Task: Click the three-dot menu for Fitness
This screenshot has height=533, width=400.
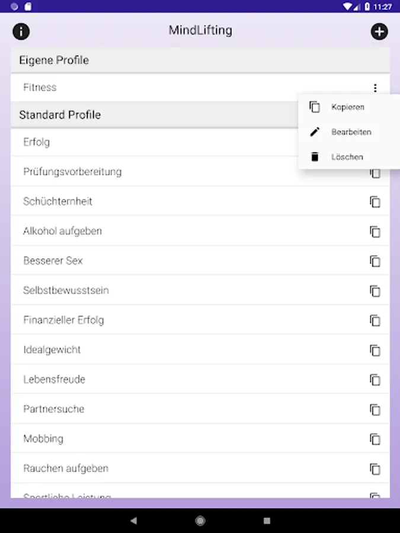Action: (375, 88)
